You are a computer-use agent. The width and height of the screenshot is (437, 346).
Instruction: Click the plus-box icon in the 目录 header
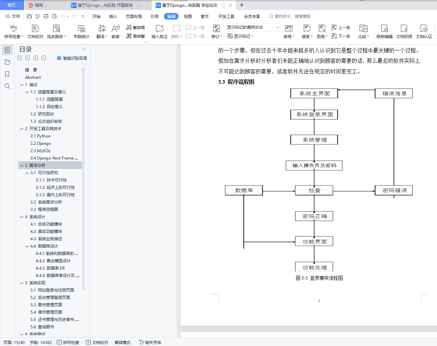tap(35, 58)
